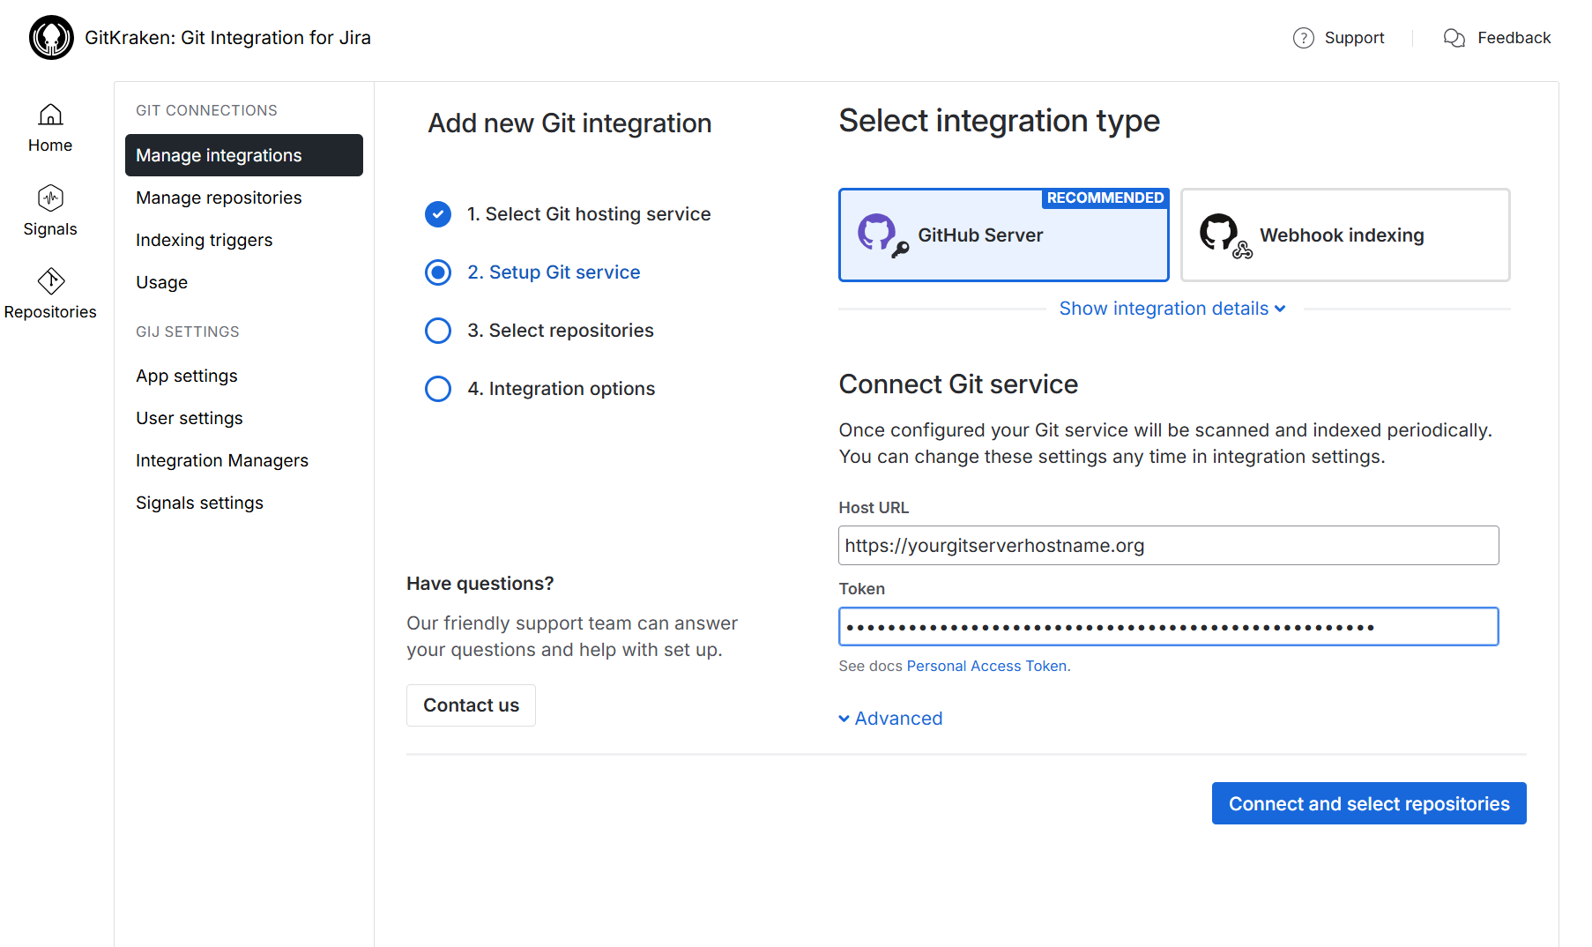This screenshot has width=1592, height=947.
Task: Open Manage repositories menu item
Action: [x=219, y=198]
